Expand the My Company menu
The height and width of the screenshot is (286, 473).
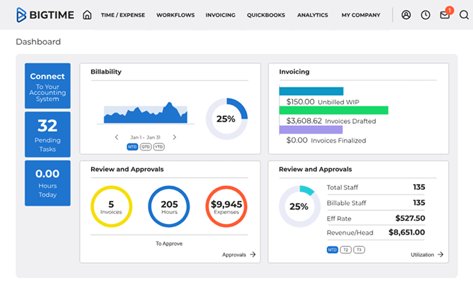[x=361, y=15]
